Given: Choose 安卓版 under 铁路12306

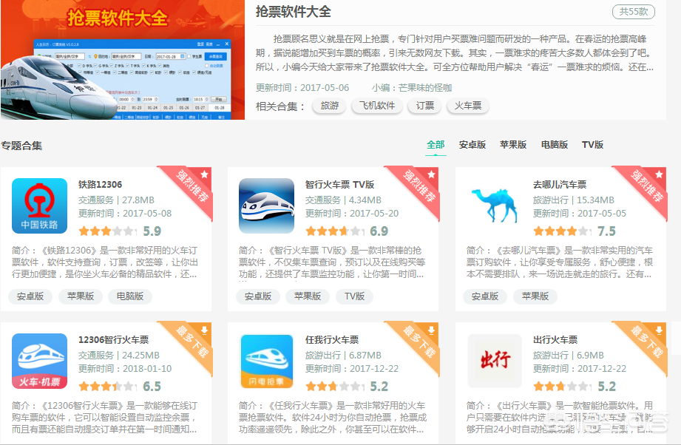Looking at the screenshot, I should coord(30,296).
